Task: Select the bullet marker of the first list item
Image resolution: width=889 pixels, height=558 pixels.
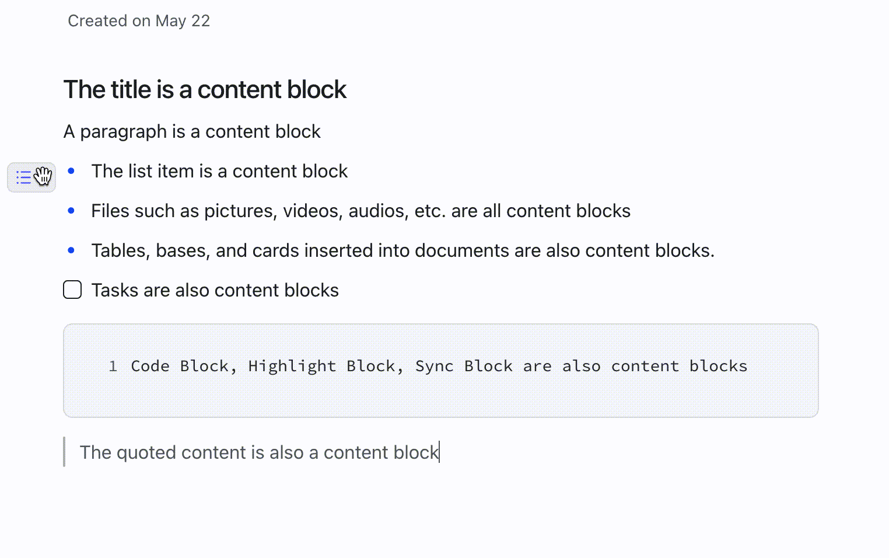Action: [x=71, y=171]
